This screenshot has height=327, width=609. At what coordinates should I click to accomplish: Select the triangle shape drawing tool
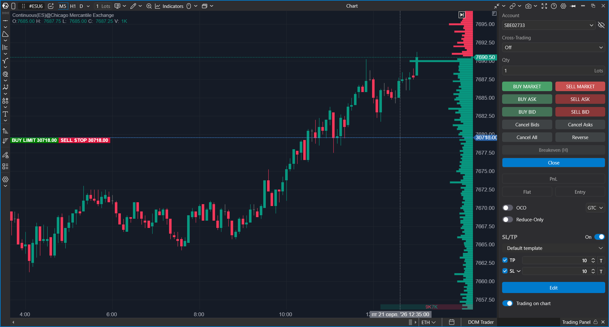[x=5, y=34]
